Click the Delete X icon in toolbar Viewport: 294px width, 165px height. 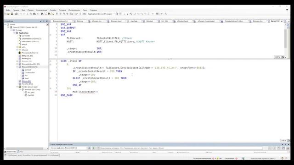(x=38, y=14)
